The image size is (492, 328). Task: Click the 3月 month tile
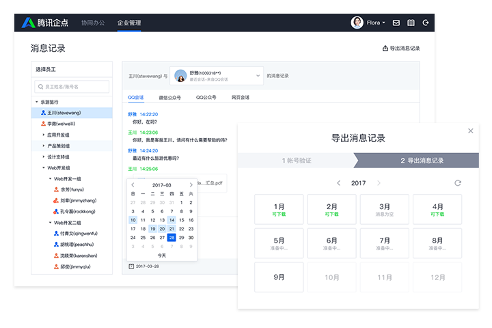(384, 209)
